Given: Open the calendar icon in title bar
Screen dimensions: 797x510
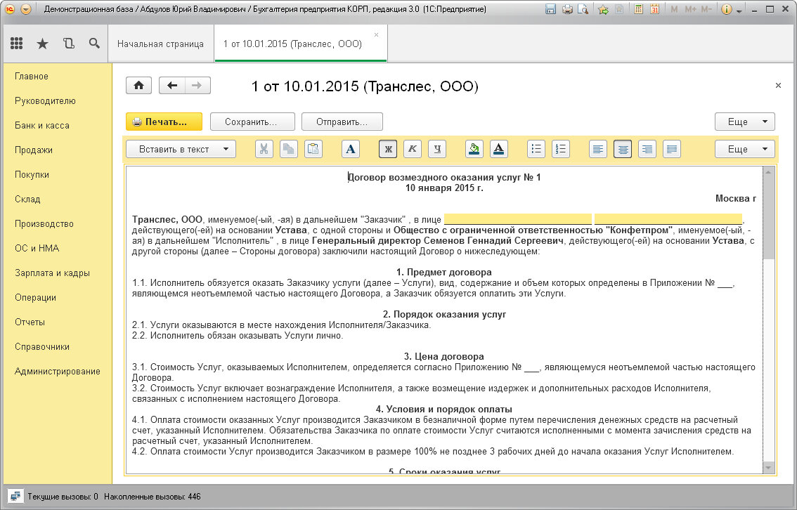Looking at the screenshot, I should pos(655,10).
